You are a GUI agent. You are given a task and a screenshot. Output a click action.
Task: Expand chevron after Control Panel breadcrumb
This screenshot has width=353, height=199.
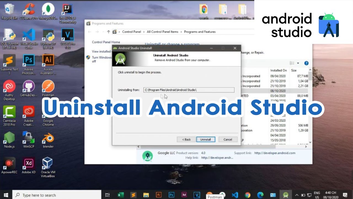tap(144, 32)
